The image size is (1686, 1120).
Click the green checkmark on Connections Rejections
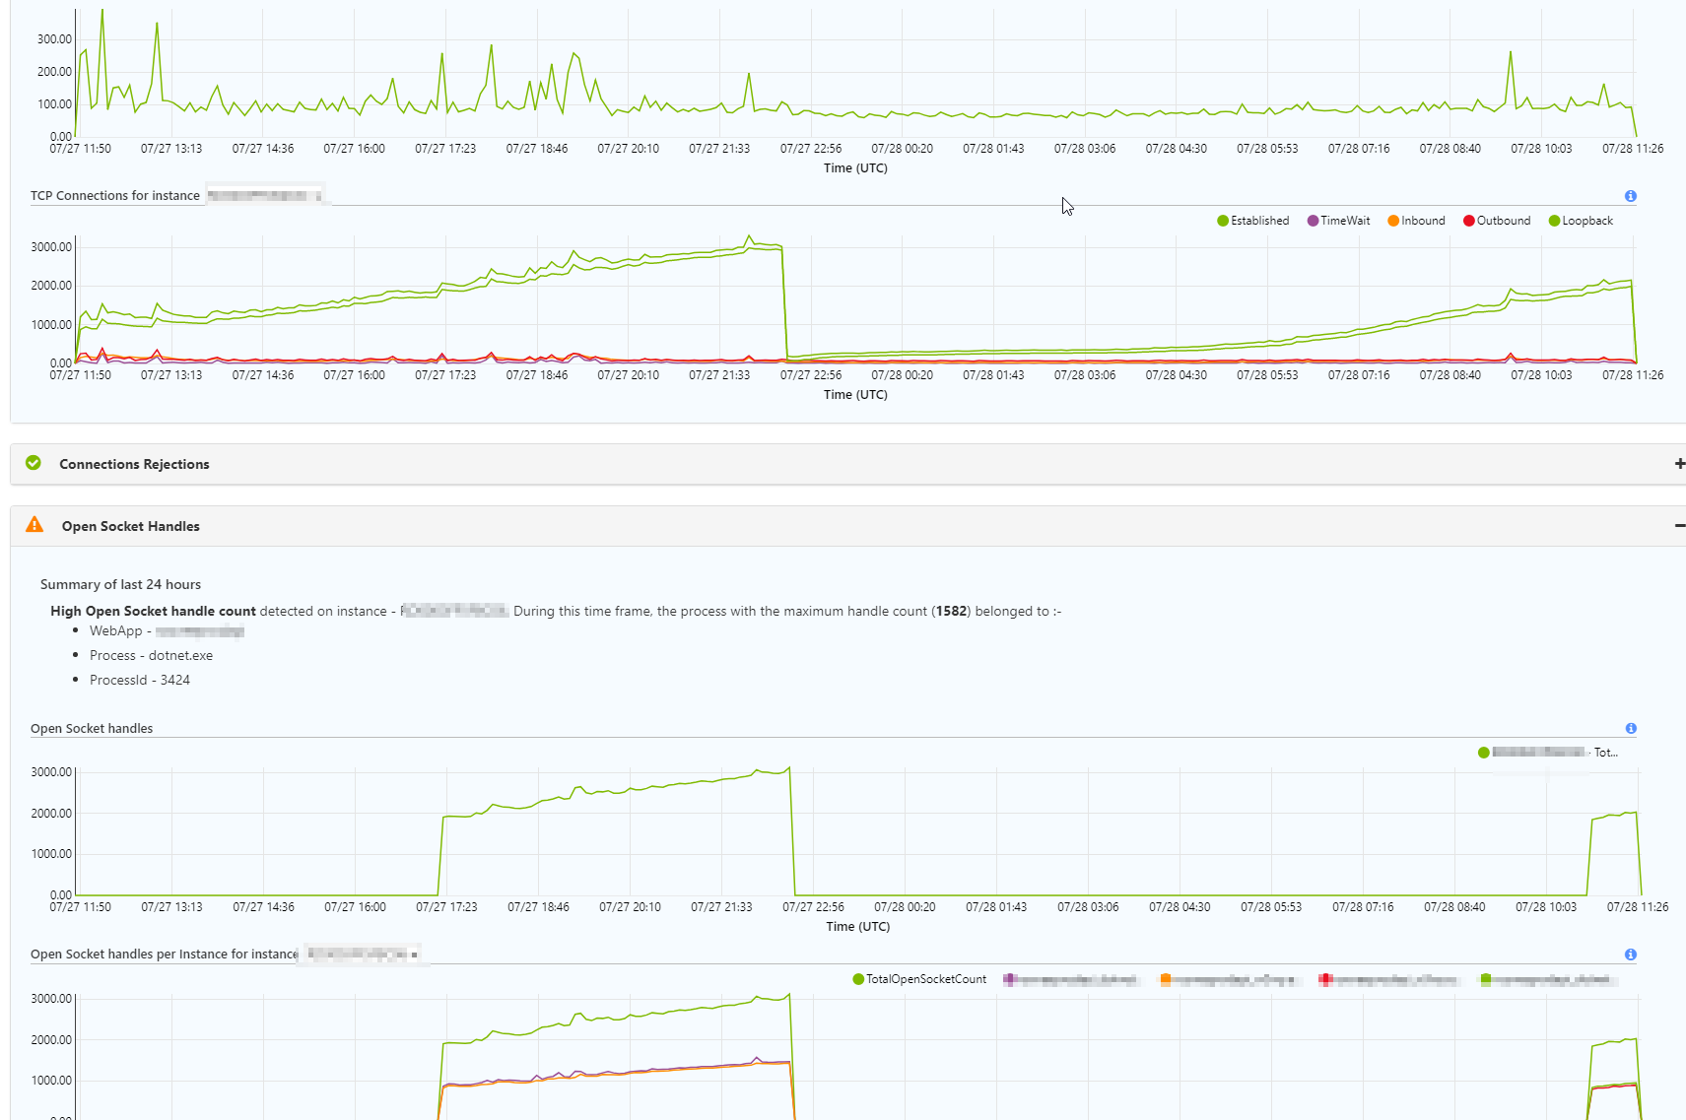(x=34, y=463)
